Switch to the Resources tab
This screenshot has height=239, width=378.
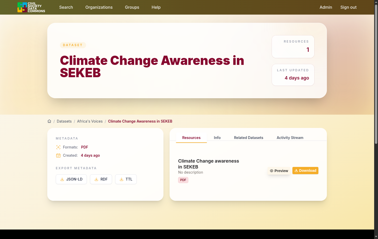coord(191,138)
